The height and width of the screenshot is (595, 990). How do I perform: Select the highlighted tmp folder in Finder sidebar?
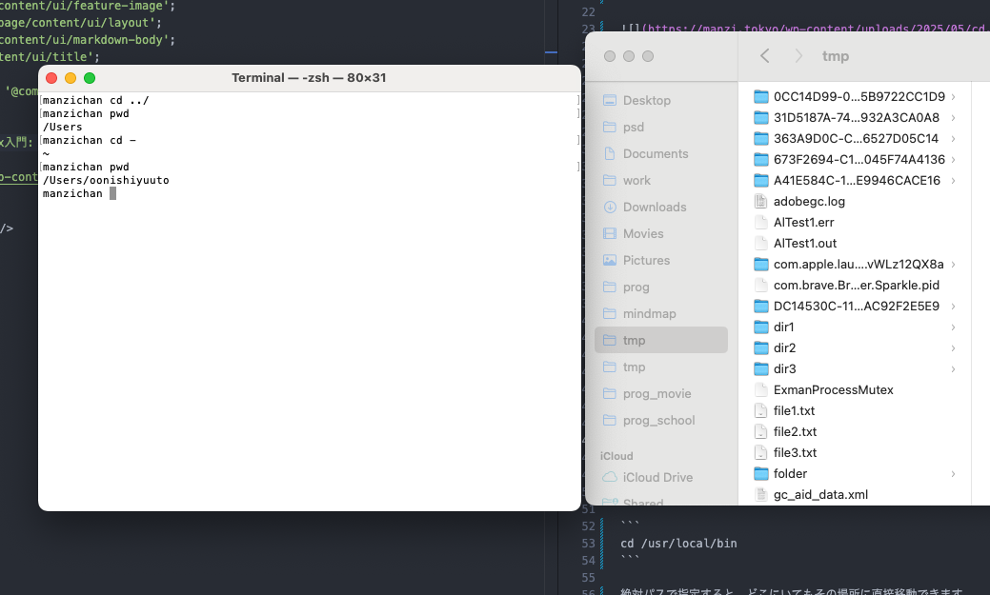(661, 340)
